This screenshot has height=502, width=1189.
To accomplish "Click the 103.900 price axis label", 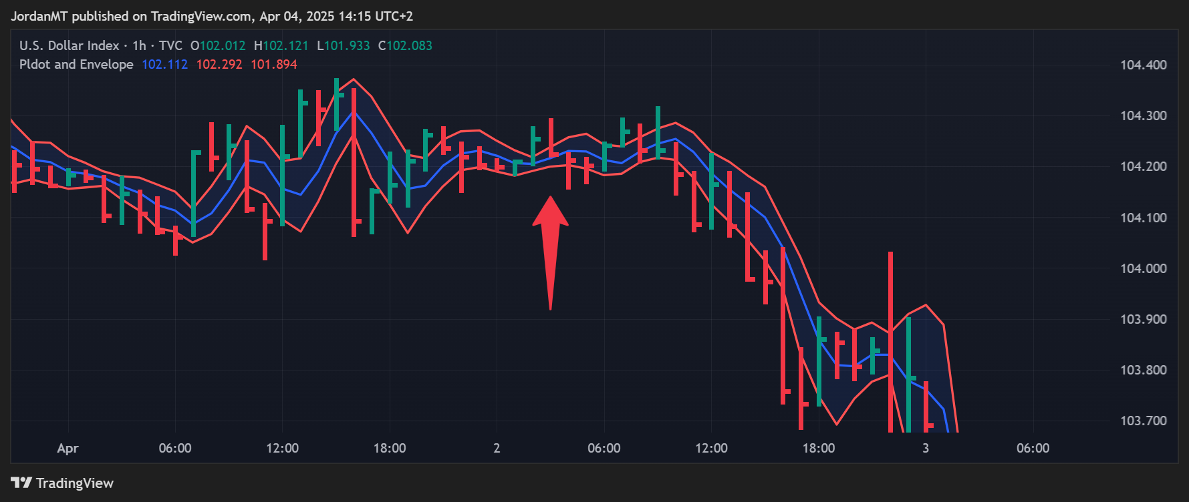I will coord(1144,319).
